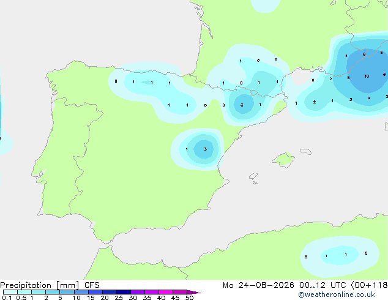
Task: Click the '20' legend scale label
Action: (x=105, y=298)
